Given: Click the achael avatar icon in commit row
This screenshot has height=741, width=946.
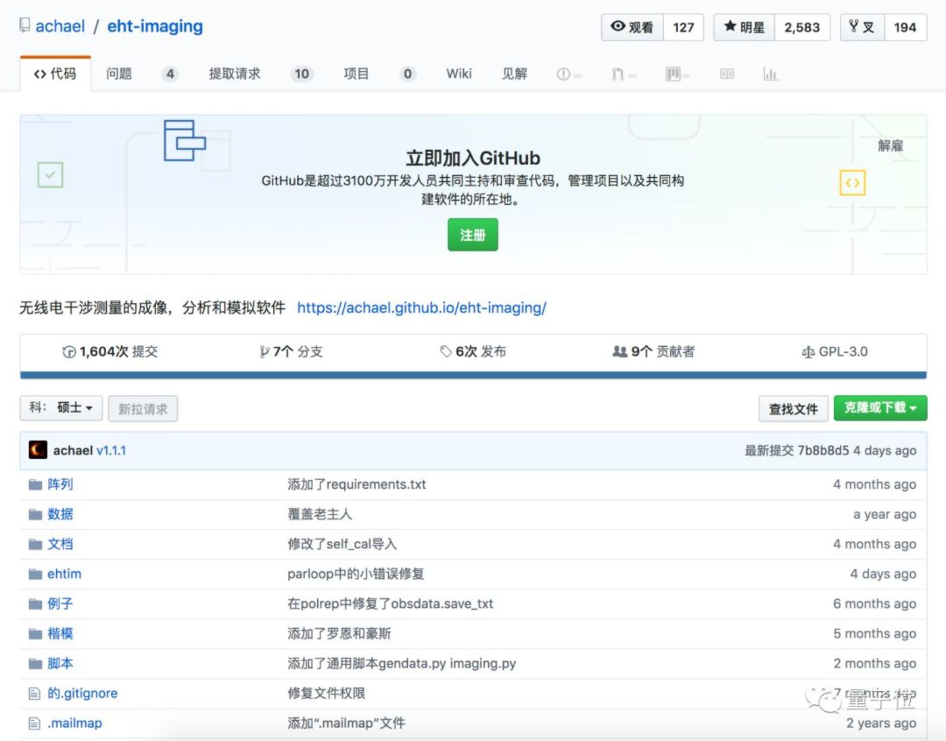Looking at the screenshot, I should [38, 450].
